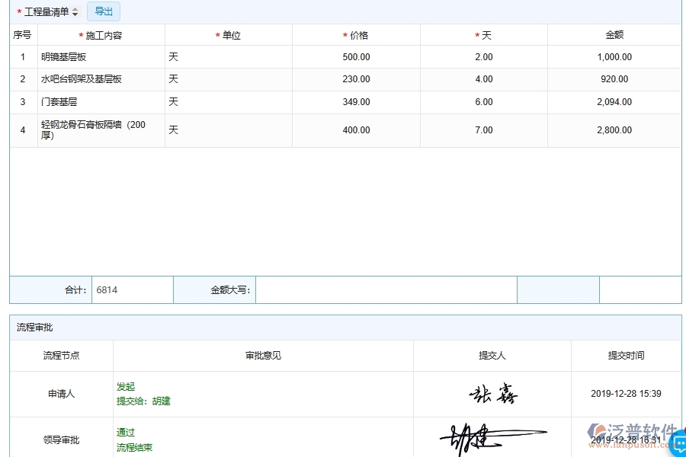Click the 天 unit cell in the 门套基层 row
Image resolution: width=686 pixels, height=457 pixels.
click(229, 102)
